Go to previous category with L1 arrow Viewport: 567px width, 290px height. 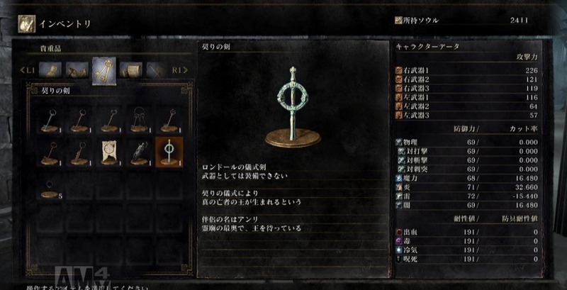(28, 70)
